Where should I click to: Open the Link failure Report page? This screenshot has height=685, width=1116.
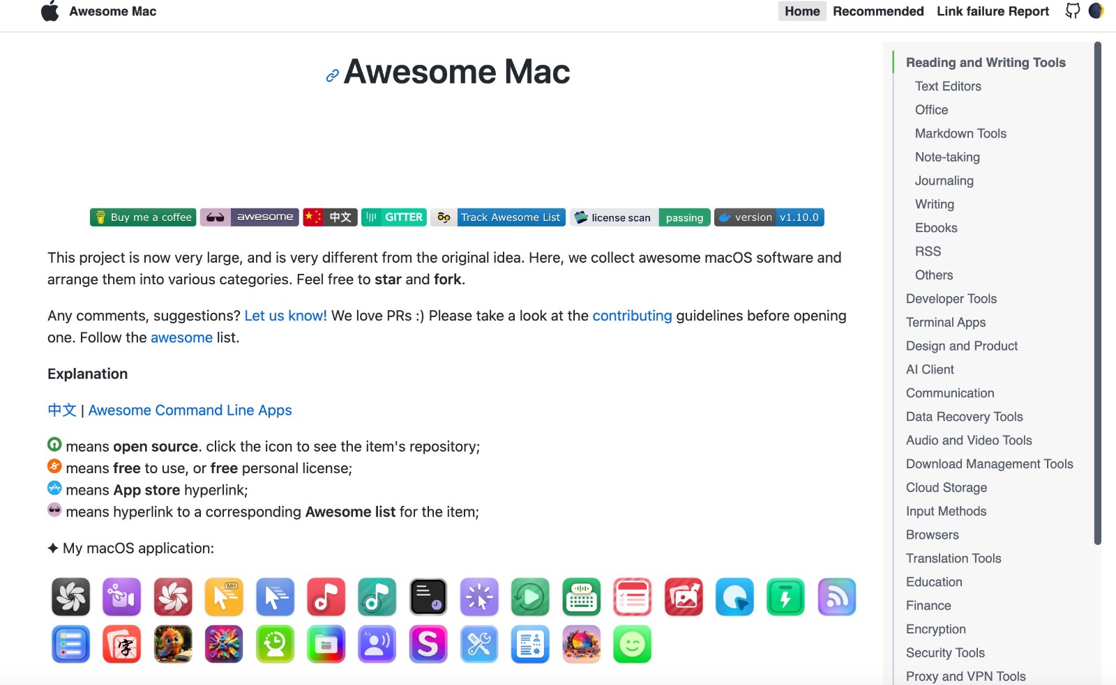pyautogui.click(x=993, y=11)
